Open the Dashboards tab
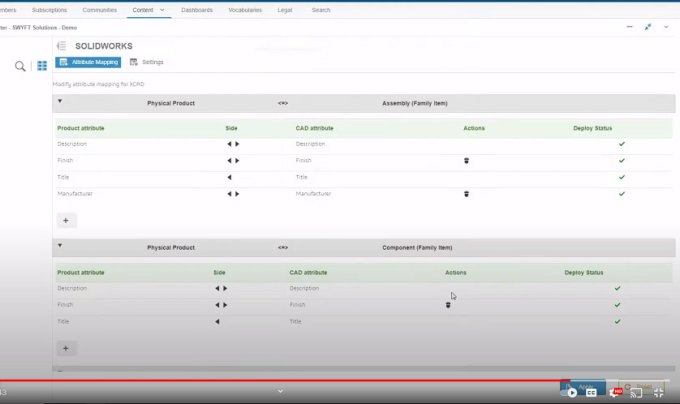 (197, 10)
